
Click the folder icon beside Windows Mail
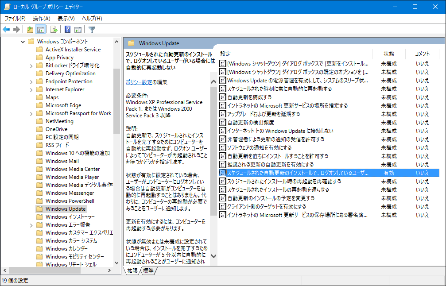click(x=39, y=161)
